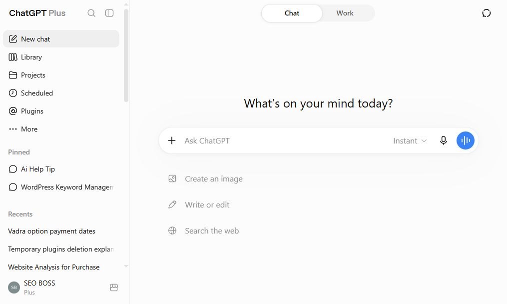This screenshot has width=507, height=304.
Task: Click the Ask ChatGPT input field
Action: click(285, 141)
